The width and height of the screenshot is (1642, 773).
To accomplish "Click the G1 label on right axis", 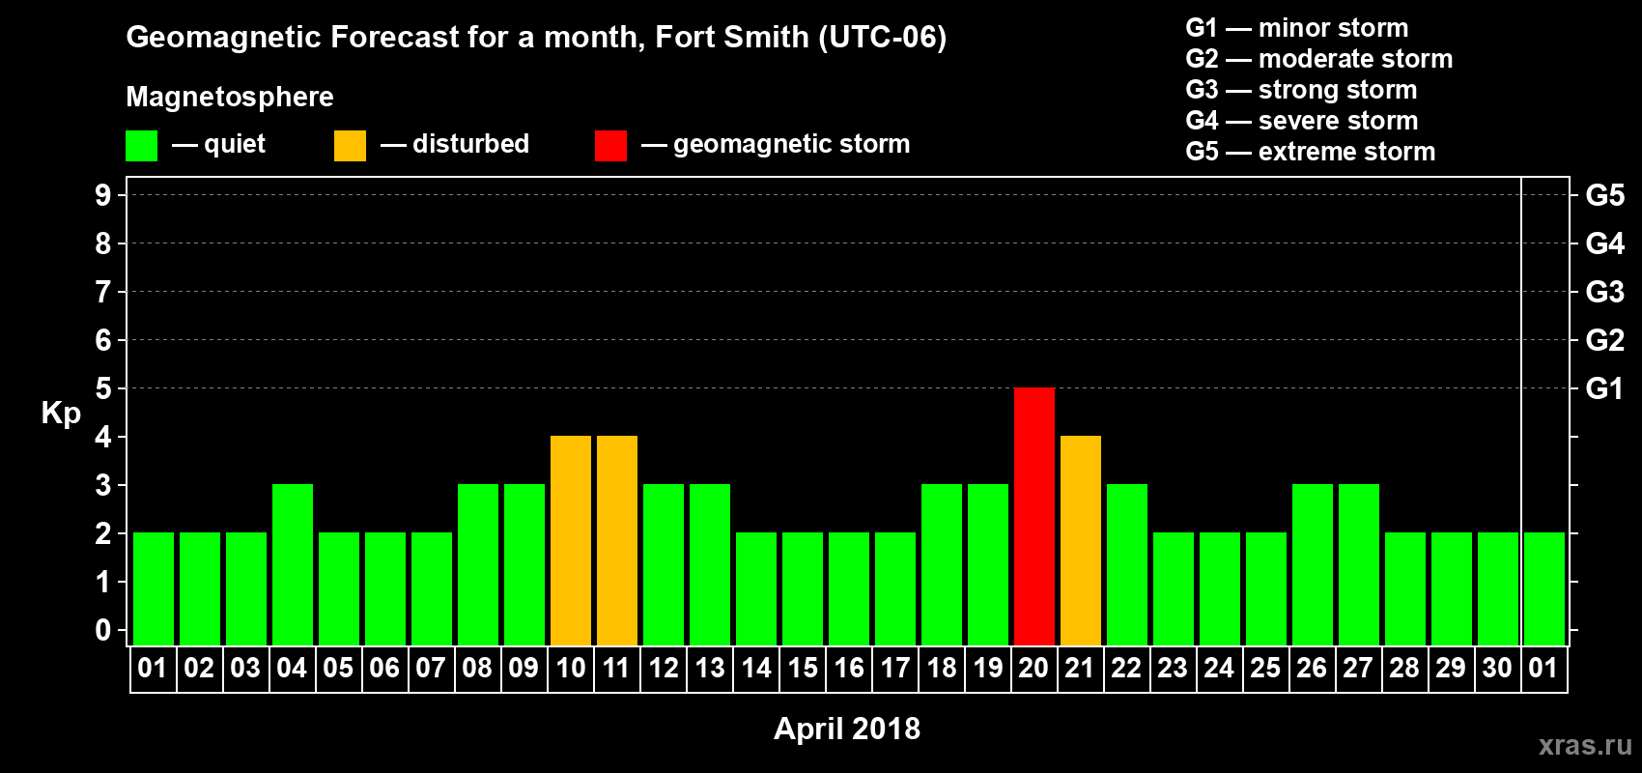I will tap(1605, 388).
